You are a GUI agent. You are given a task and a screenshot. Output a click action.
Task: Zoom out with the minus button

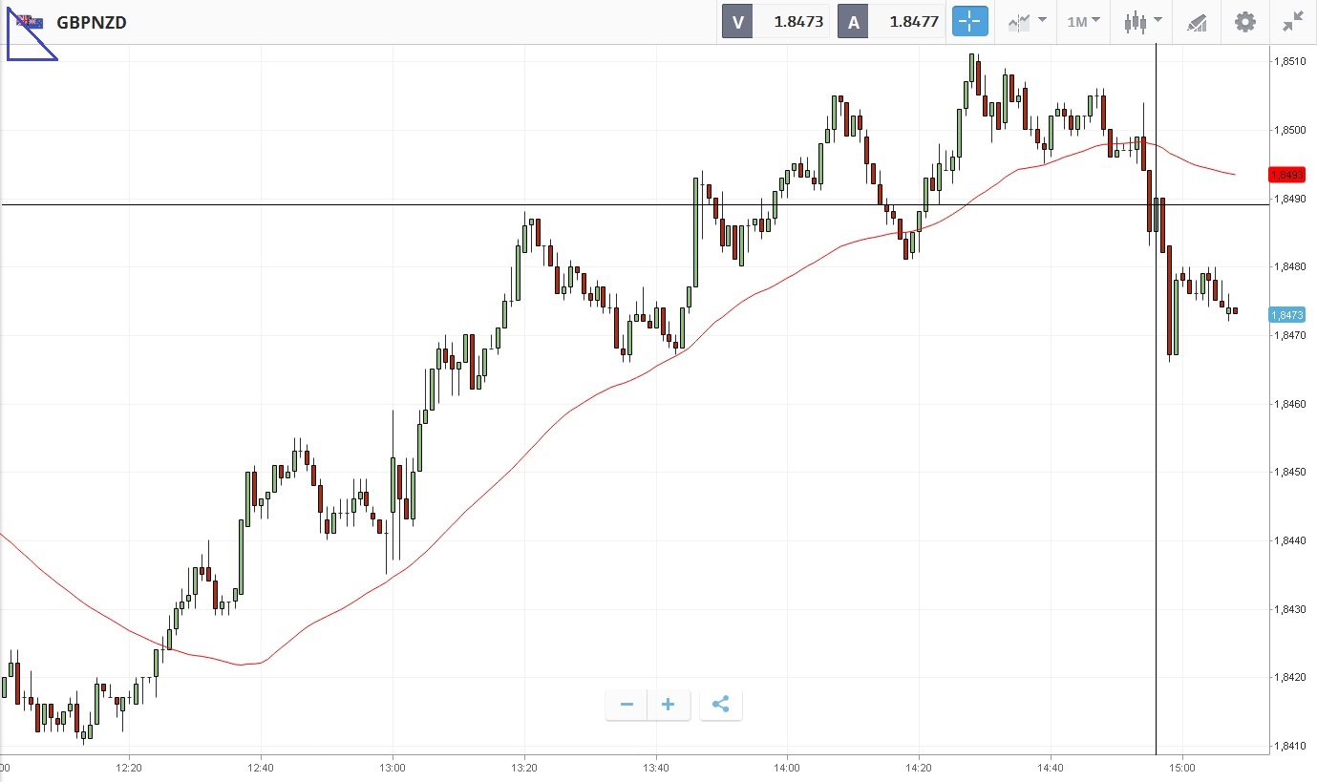[627, 705]
